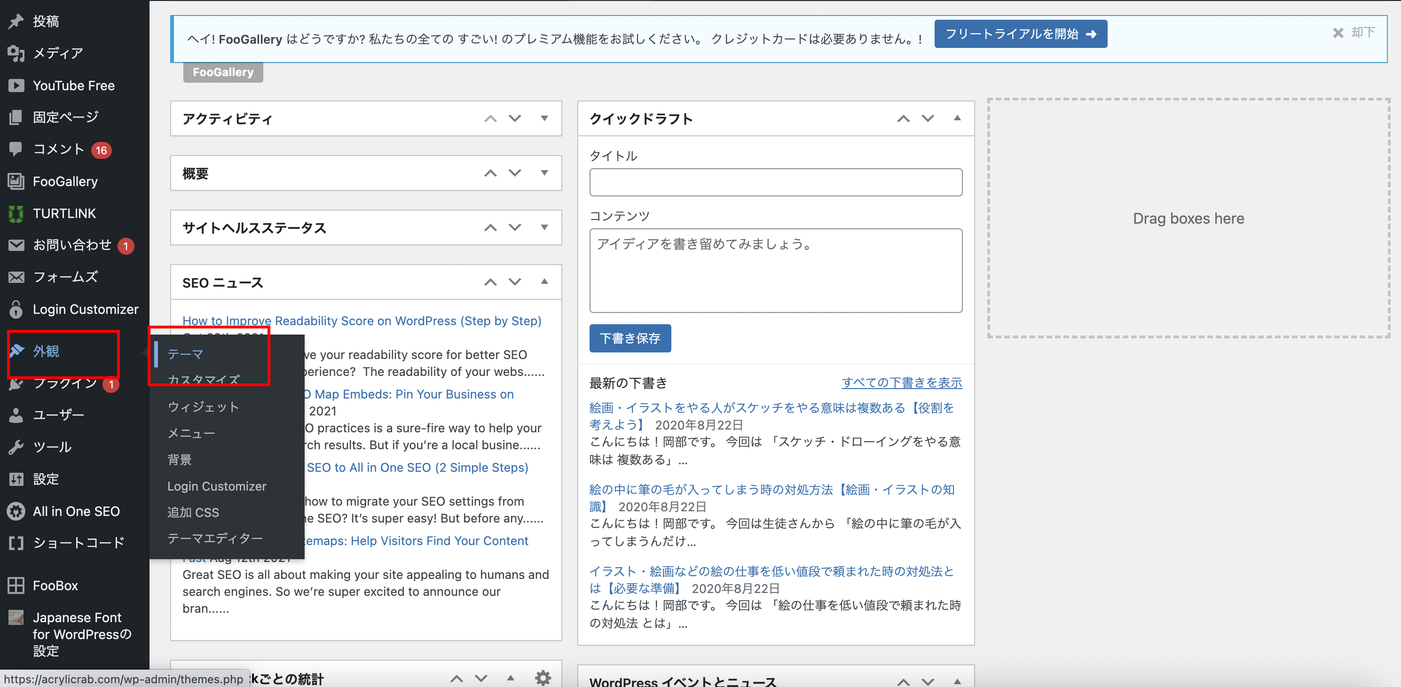Collapse the クイックドラフト panel via triangle toggle
1401x687 pixels.
pos(957,118)
